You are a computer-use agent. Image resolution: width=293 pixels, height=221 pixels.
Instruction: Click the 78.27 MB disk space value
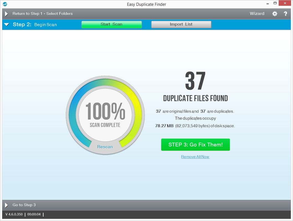pyautogui.click(x=164, y=126)
